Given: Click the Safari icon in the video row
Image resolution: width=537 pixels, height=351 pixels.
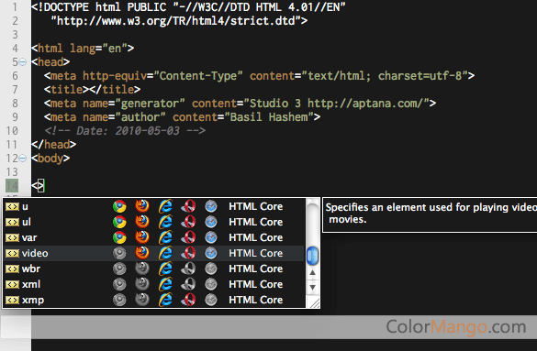Looking at the screenshot, I should pos(211,253).
